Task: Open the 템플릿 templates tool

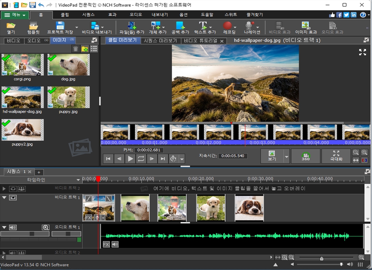Action: [x=33, y=28]
